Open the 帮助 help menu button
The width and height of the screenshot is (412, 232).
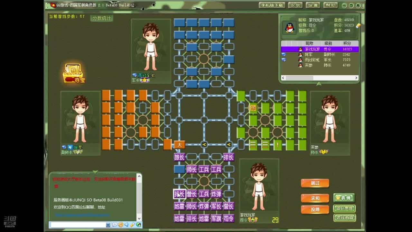click(330, 5)
